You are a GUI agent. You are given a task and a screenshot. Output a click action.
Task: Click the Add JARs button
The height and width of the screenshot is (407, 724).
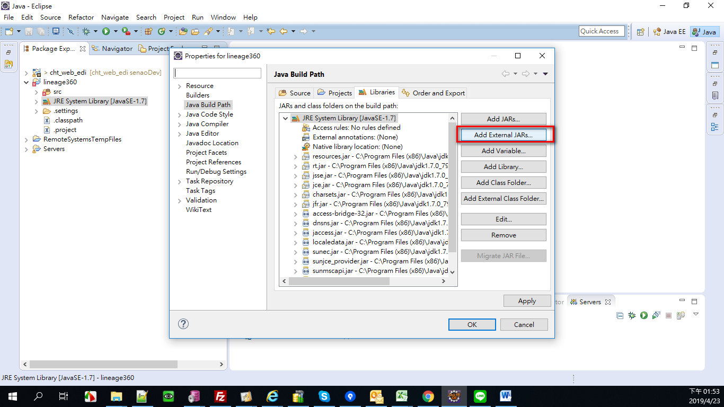pos(503,119)
